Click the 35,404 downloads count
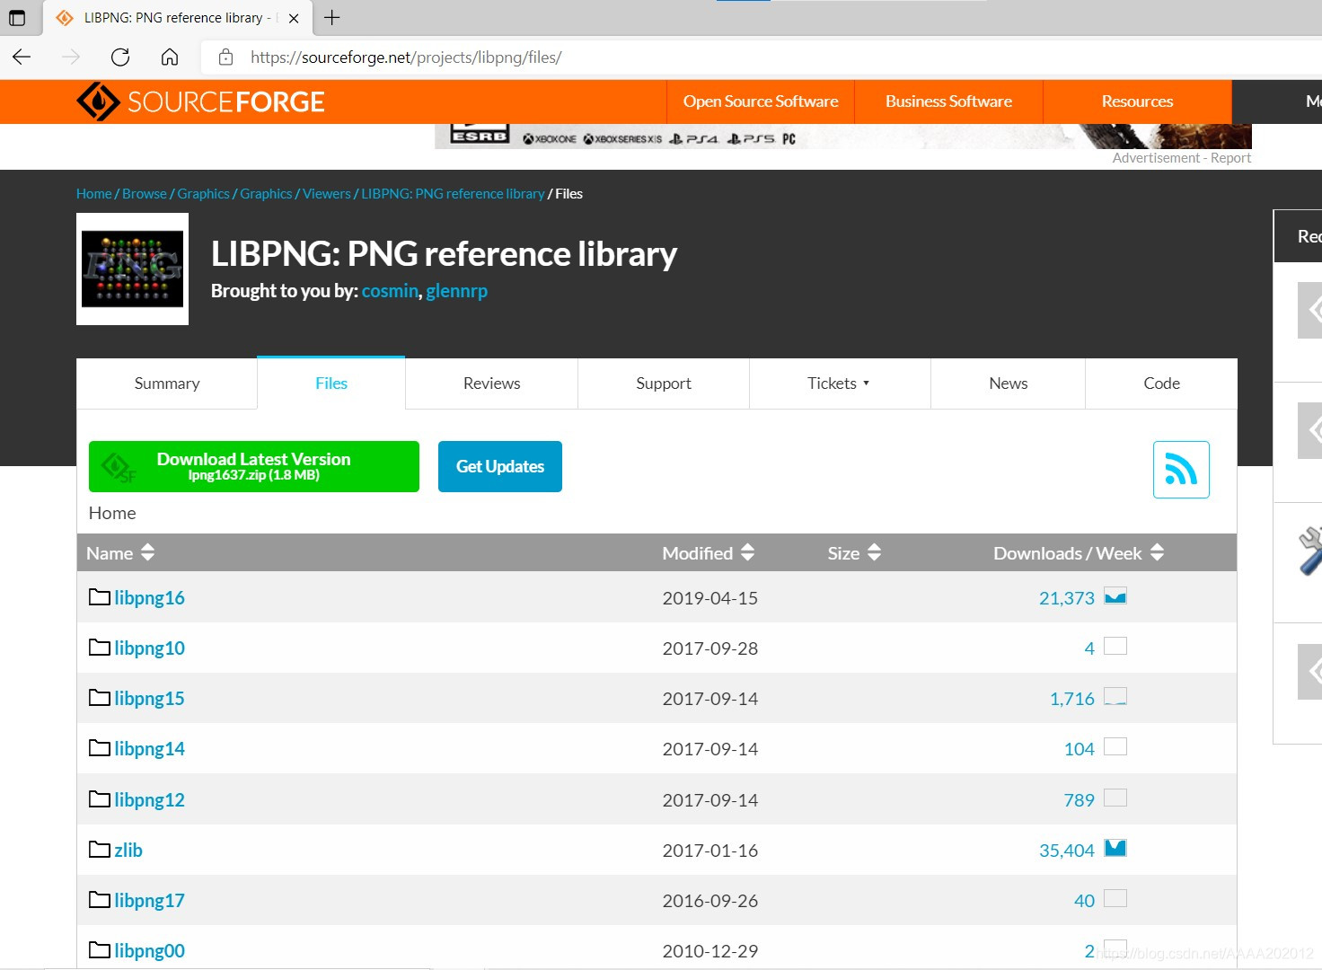This screenshot has height=970, width=1322. [1067, 850]
